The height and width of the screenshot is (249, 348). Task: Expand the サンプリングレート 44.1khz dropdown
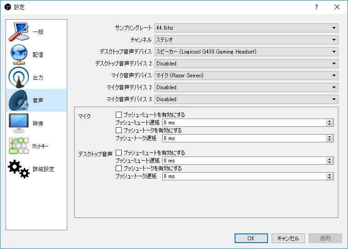pyautogui.click(x=246, y=28)
